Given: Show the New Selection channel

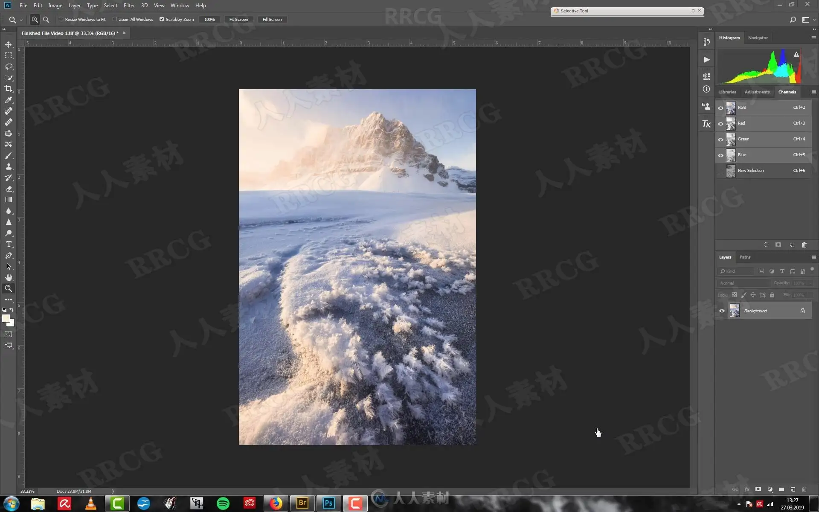Looking at the screenshot, I should click(721, 171).
